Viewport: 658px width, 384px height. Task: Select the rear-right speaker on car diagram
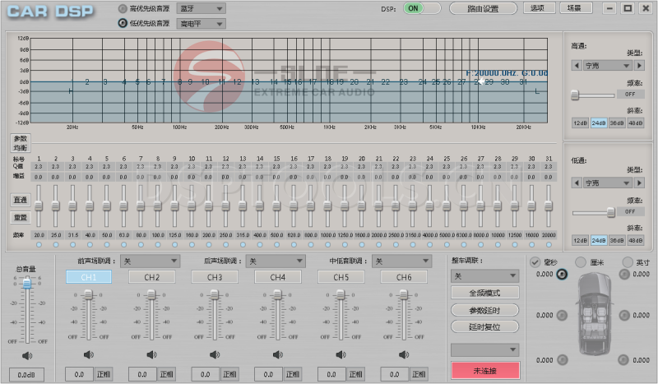pyautogui.click(x=623, y=359)
